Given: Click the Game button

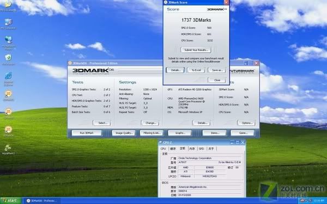Looking at the screenshot, I should pyautogui.click(x=243, y=133).
